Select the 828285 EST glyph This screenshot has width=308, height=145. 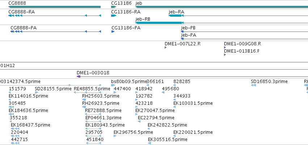(174, 85)
